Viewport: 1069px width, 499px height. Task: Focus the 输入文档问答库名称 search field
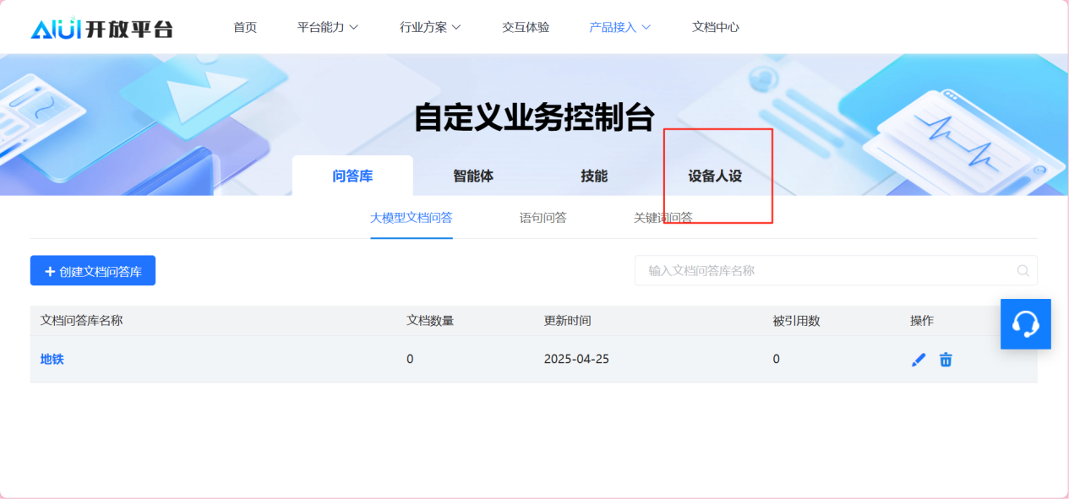point(824,271)
